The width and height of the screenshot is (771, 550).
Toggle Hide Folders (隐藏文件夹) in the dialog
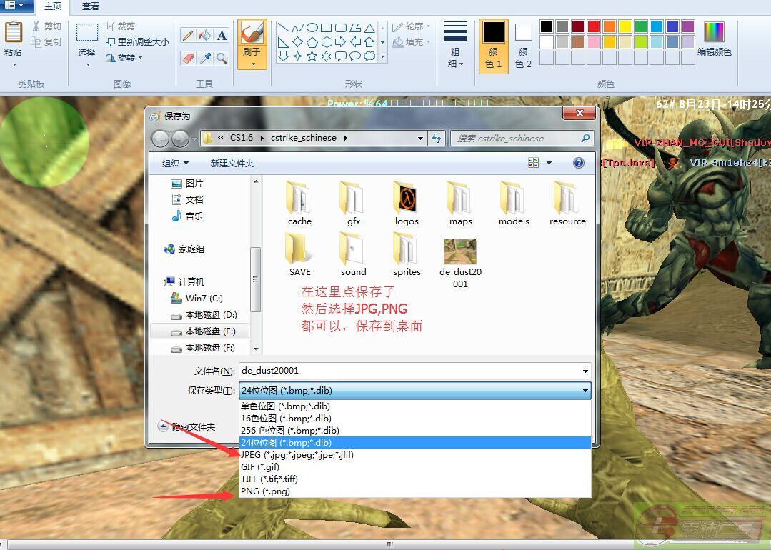pos(186,426)
